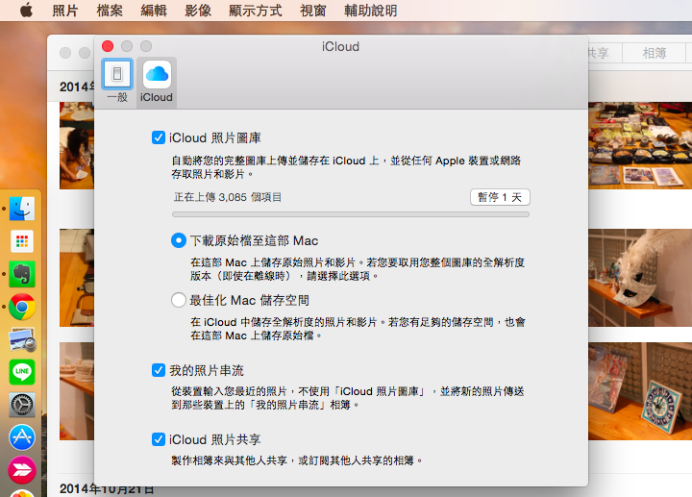Open the 檔案 menu
This screenshot has width=692, height=497.
pyautogui.click(x=110, y=11)
